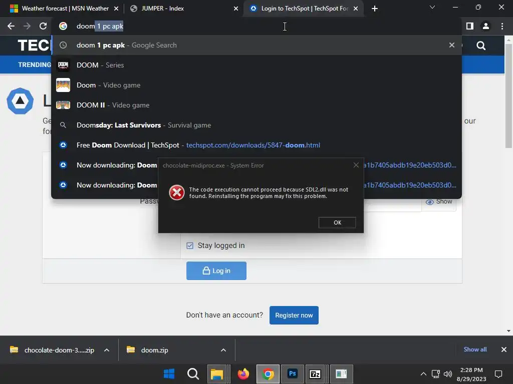Open Firefox from the taskbar
Image resolution: width=513 pixels, height=384 pixels.
[x=243, y=374]
